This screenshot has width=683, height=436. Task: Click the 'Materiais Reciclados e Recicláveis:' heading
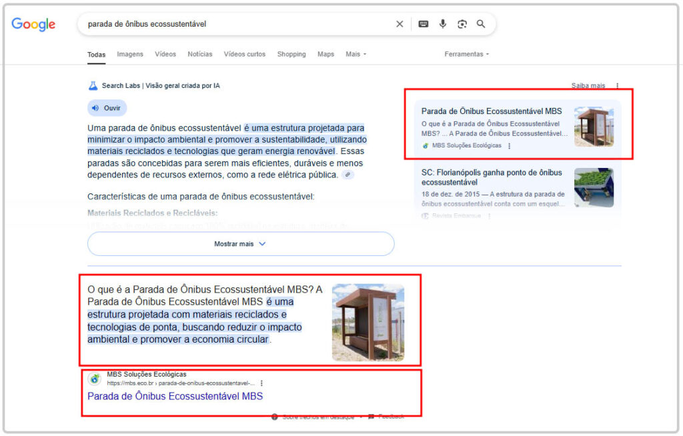click(153, 213)
